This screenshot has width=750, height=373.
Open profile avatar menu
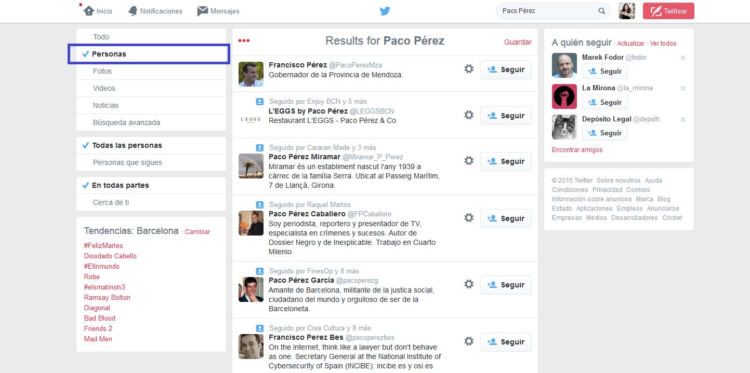pos(627,11)
